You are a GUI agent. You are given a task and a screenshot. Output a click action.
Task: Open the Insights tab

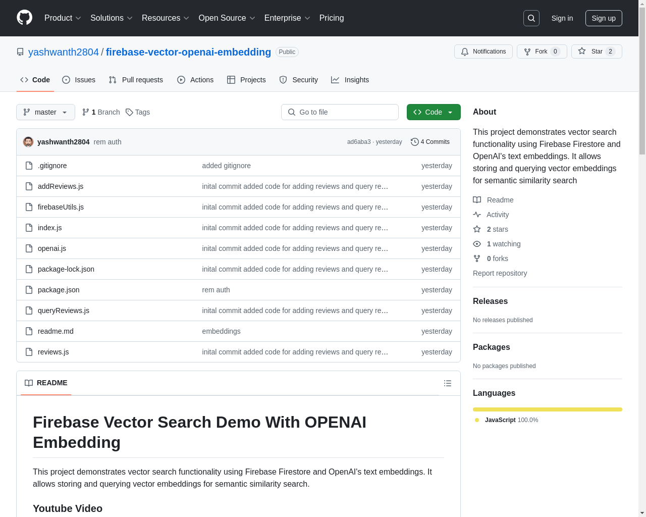350,80
